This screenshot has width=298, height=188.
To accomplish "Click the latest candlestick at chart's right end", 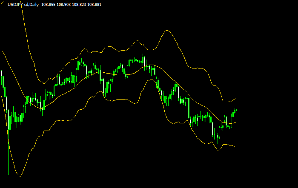I will tap(236, 110).
